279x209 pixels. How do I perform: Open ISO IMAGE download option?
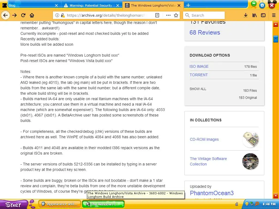tap(199, 66)
